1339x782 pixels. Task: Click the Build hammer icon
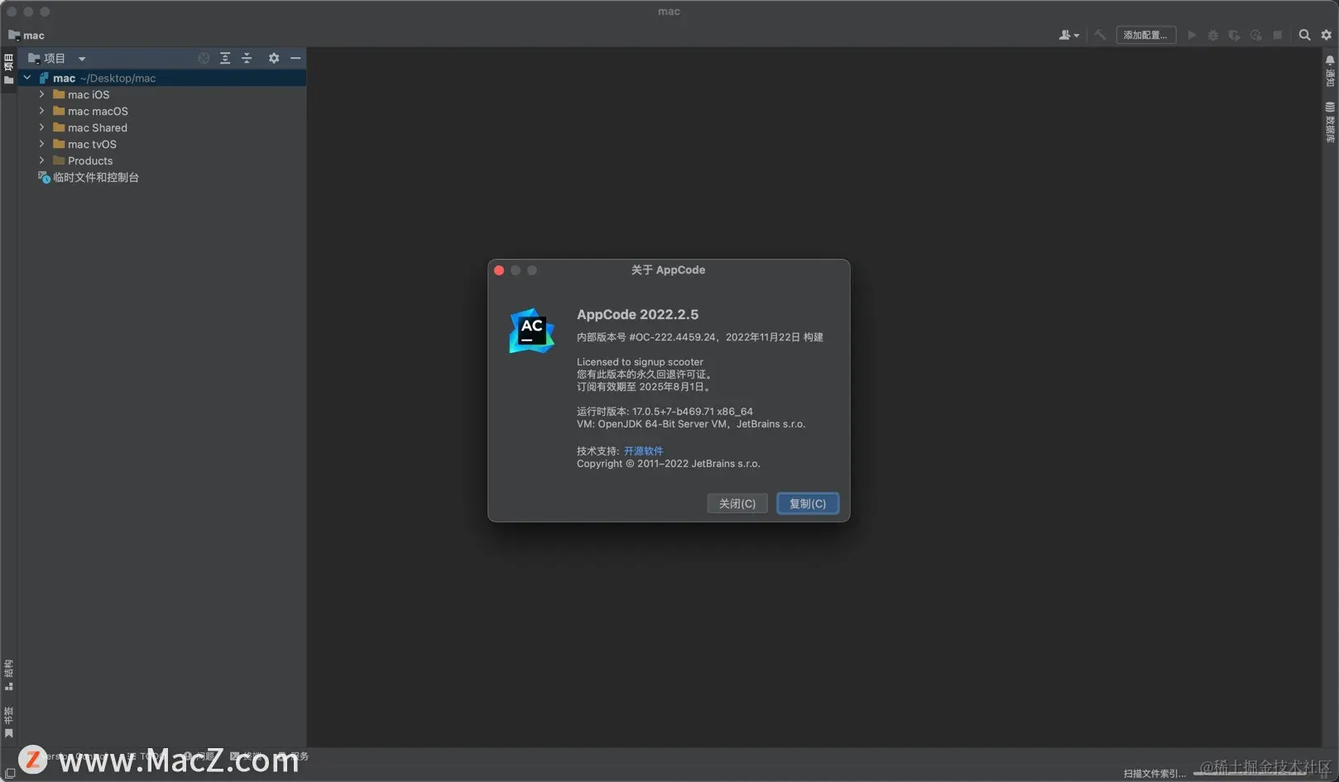click(1100, 35)
